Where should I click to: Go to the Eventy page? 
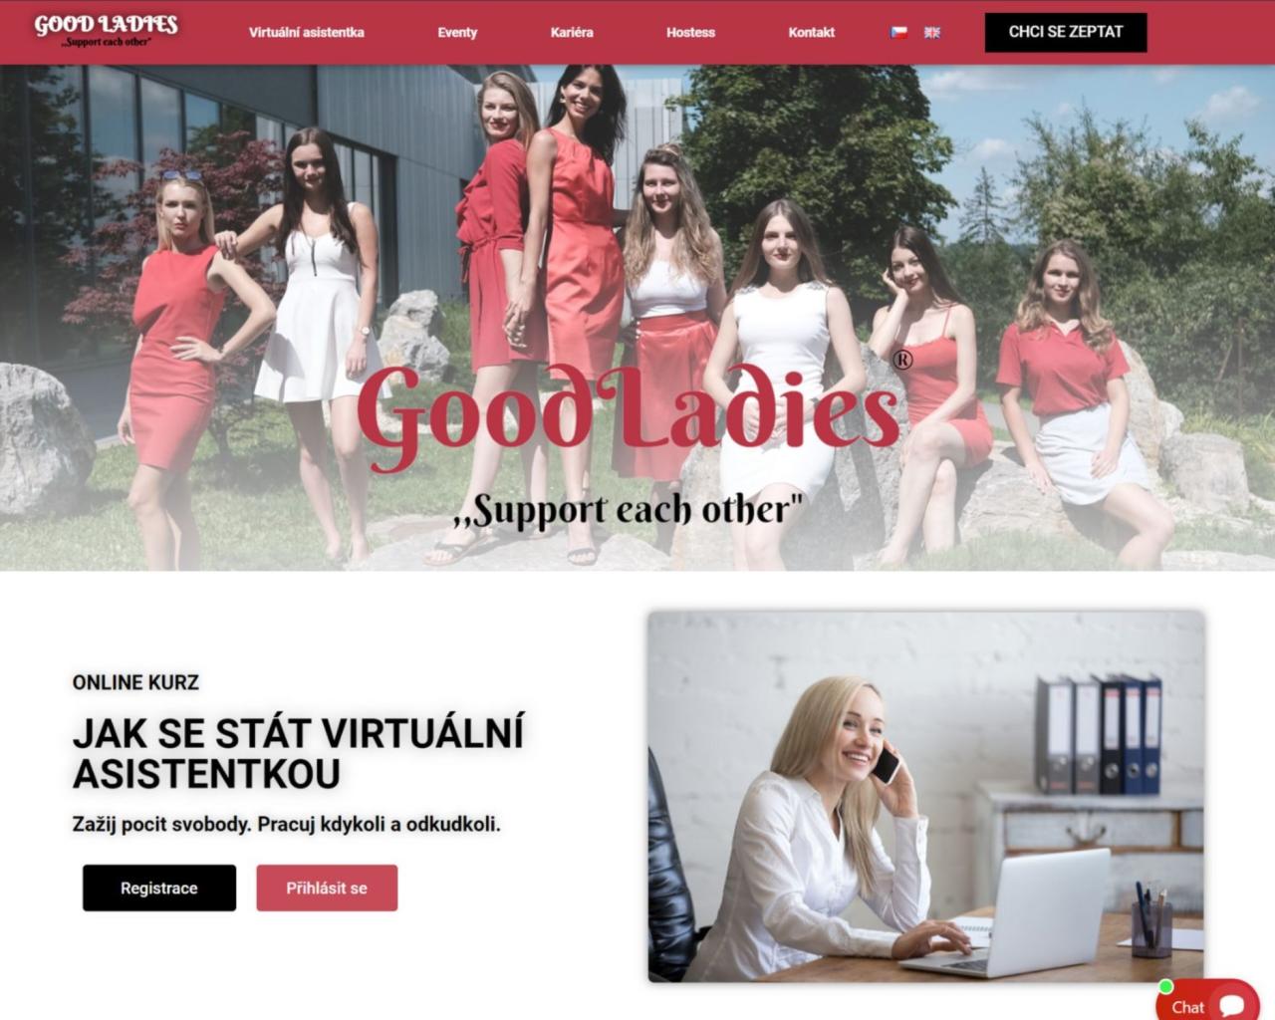[457, 32]
